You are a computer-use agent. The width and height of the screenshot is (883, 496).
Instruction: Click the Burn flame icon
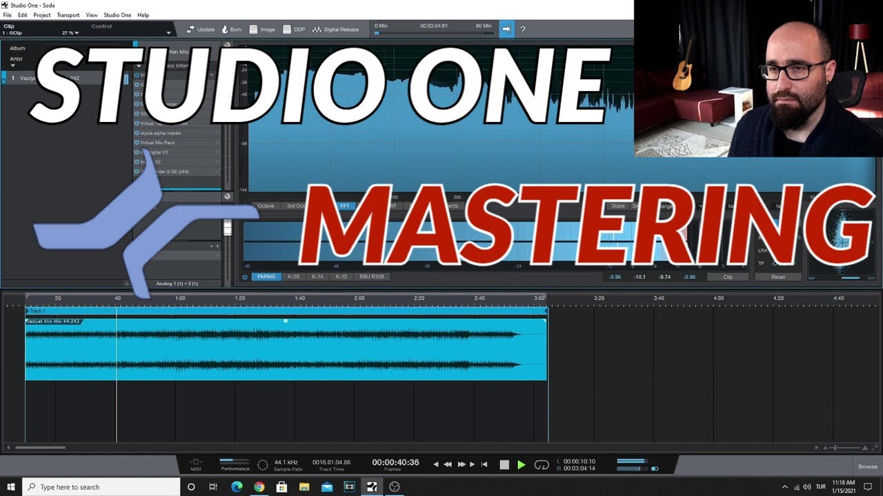tap(225, 30)
